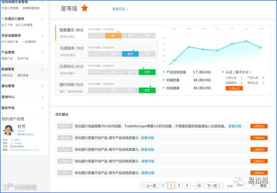Select the highlighted page 2 button
Viewport: 277px width, 193px height.
point(171,186)
